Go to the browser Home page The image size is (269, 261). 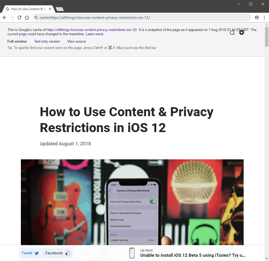27,17
